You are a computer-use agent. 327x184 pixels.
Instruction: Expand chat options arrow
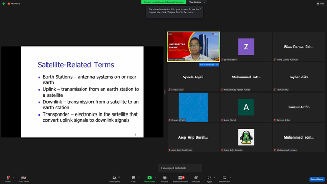click(139, 178)
